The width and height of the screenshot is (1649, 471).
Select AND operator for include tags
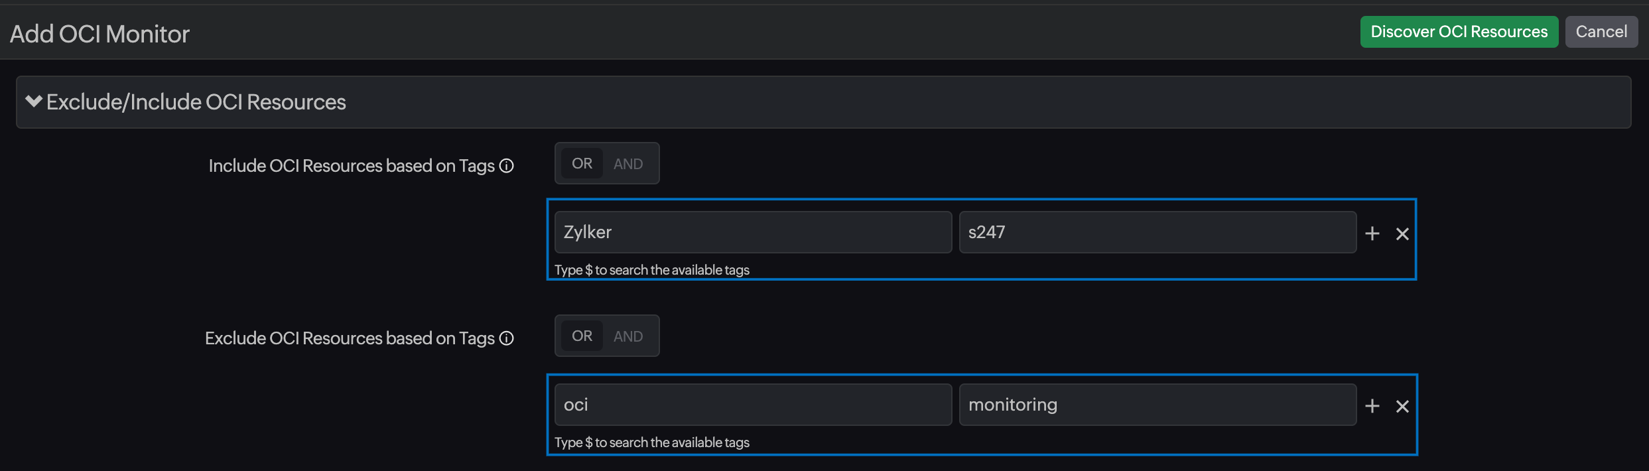(x=627, y=163)
